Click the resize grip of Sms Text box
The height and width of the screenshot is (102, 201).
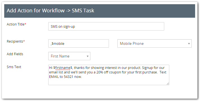pos(168,84)
